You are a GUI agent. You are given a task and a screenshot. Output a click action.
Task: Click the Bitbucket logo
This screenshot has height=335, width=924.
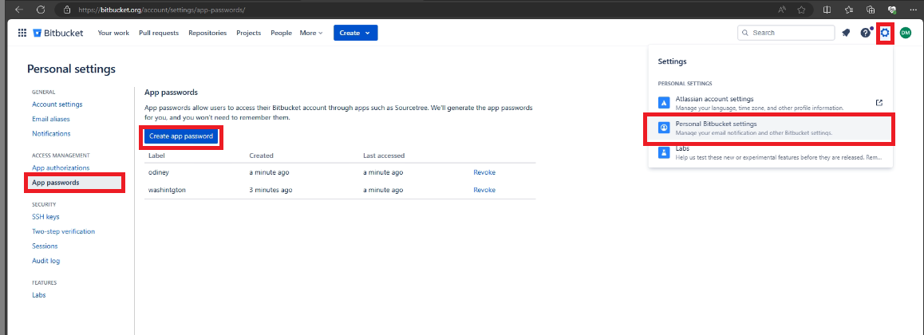pos(58,33)
